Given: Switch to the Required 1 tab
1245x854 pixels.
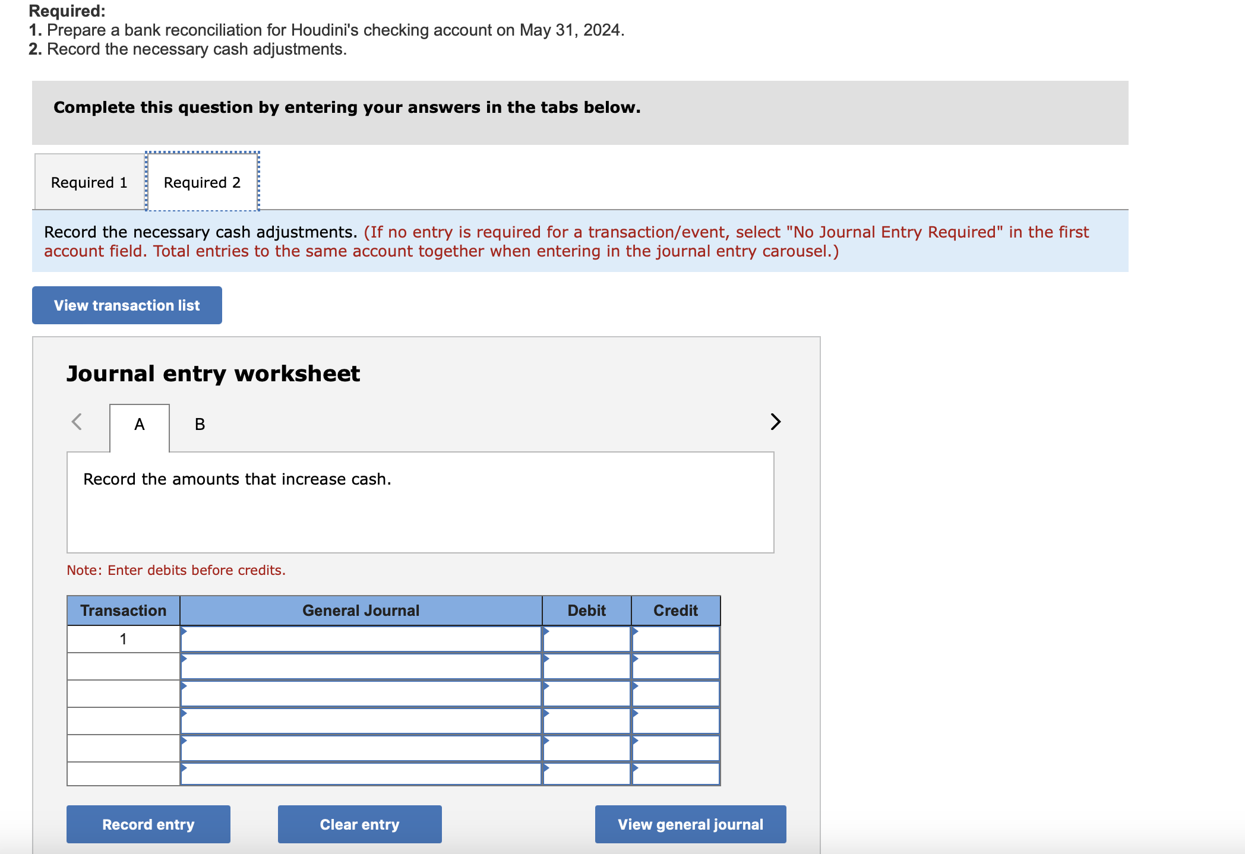Looking at the screenshot, I should pyautogui.click(x=89, y=182).
